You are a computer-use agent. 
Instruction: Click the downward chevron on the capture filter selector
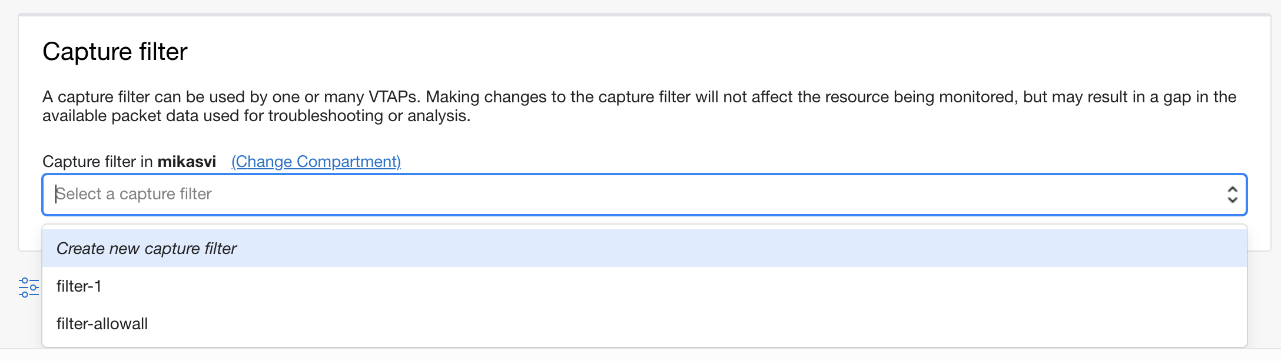pyautogui.click(x=1233, y=200)
